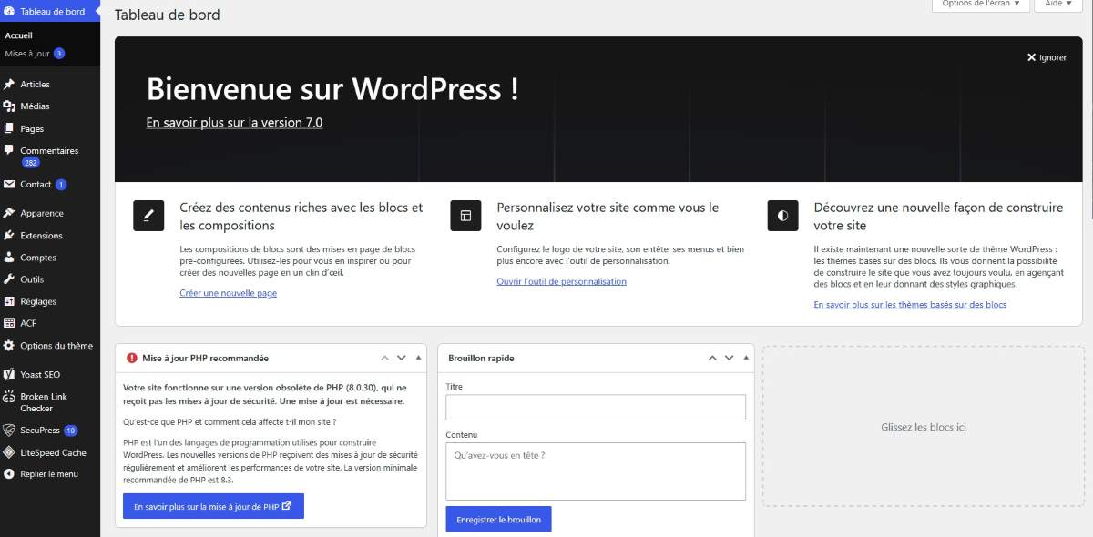Click the SecuPress count badge 10
Image resolution: width=1093 pixels, height=537 pixels.
pos(71,431)
